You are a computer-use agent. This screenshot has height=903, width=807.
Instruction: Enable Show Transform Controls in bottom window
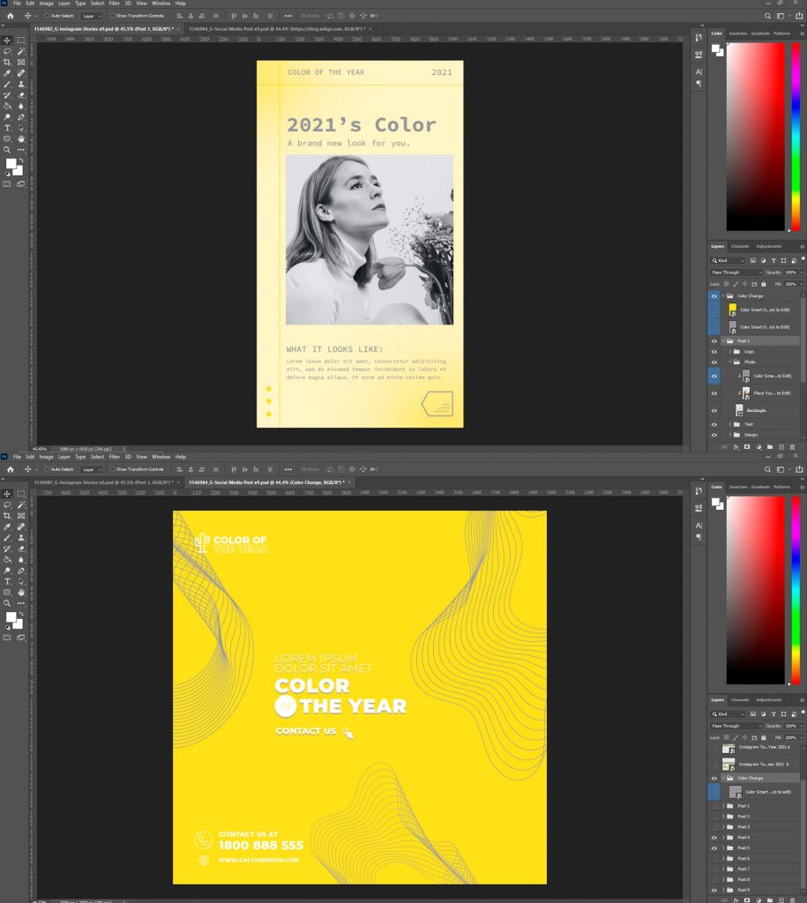(112, 469)
